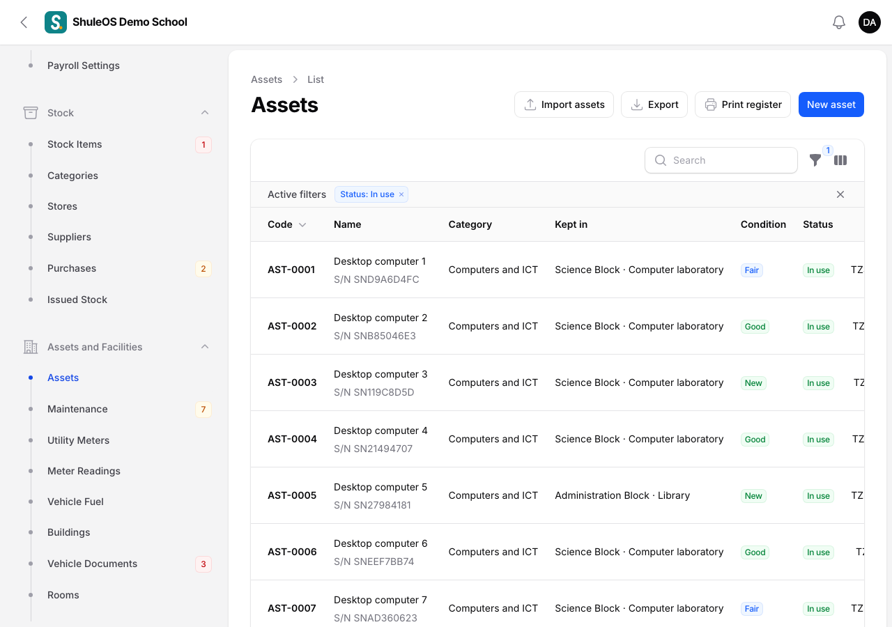The width and height of the screenshot is (892, 627).
Task: Collapse the Stock section chevron
Action: pyautogui.click(x=205, y=113)
